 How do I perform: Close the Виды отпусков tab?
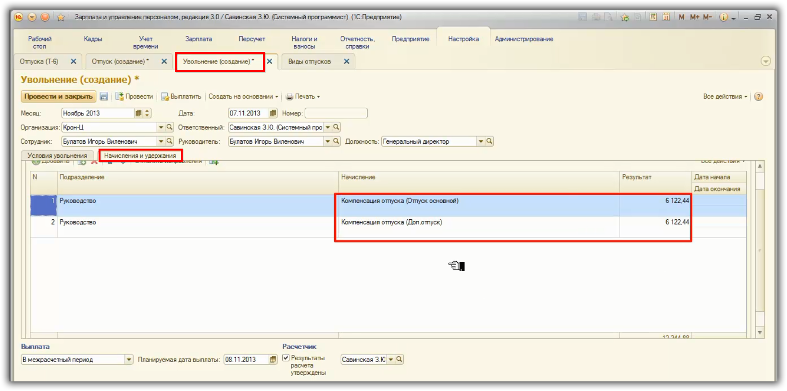(346, 62)
